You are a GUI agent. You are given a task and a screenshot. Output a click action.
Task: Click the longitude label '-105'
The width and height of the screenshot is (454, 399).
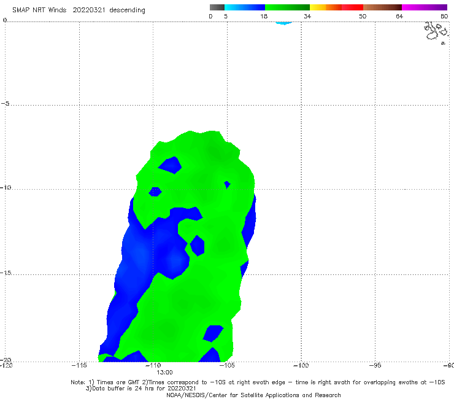(227, 365)
